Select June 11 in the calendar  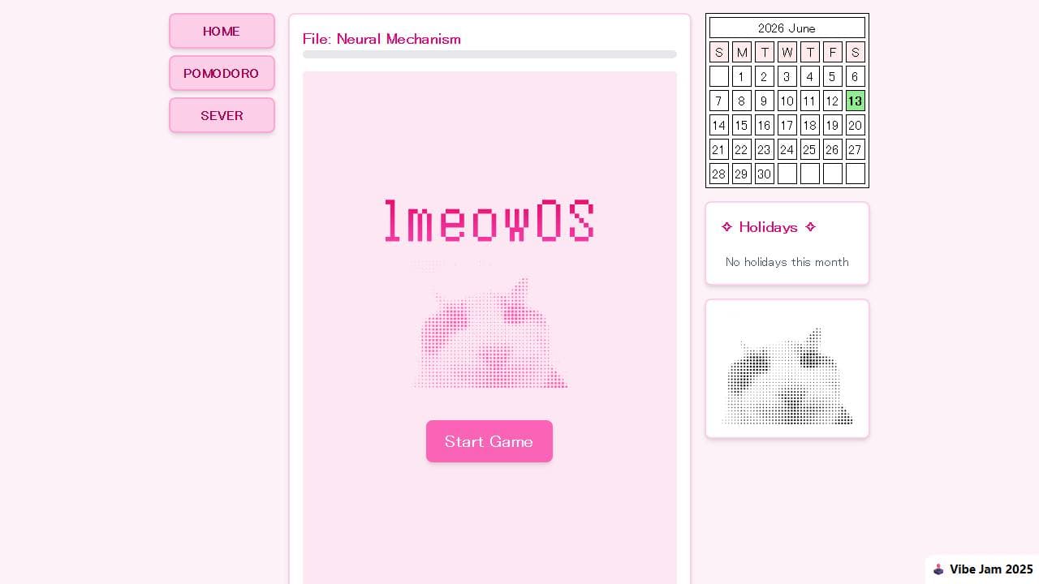tap(810, 101)
